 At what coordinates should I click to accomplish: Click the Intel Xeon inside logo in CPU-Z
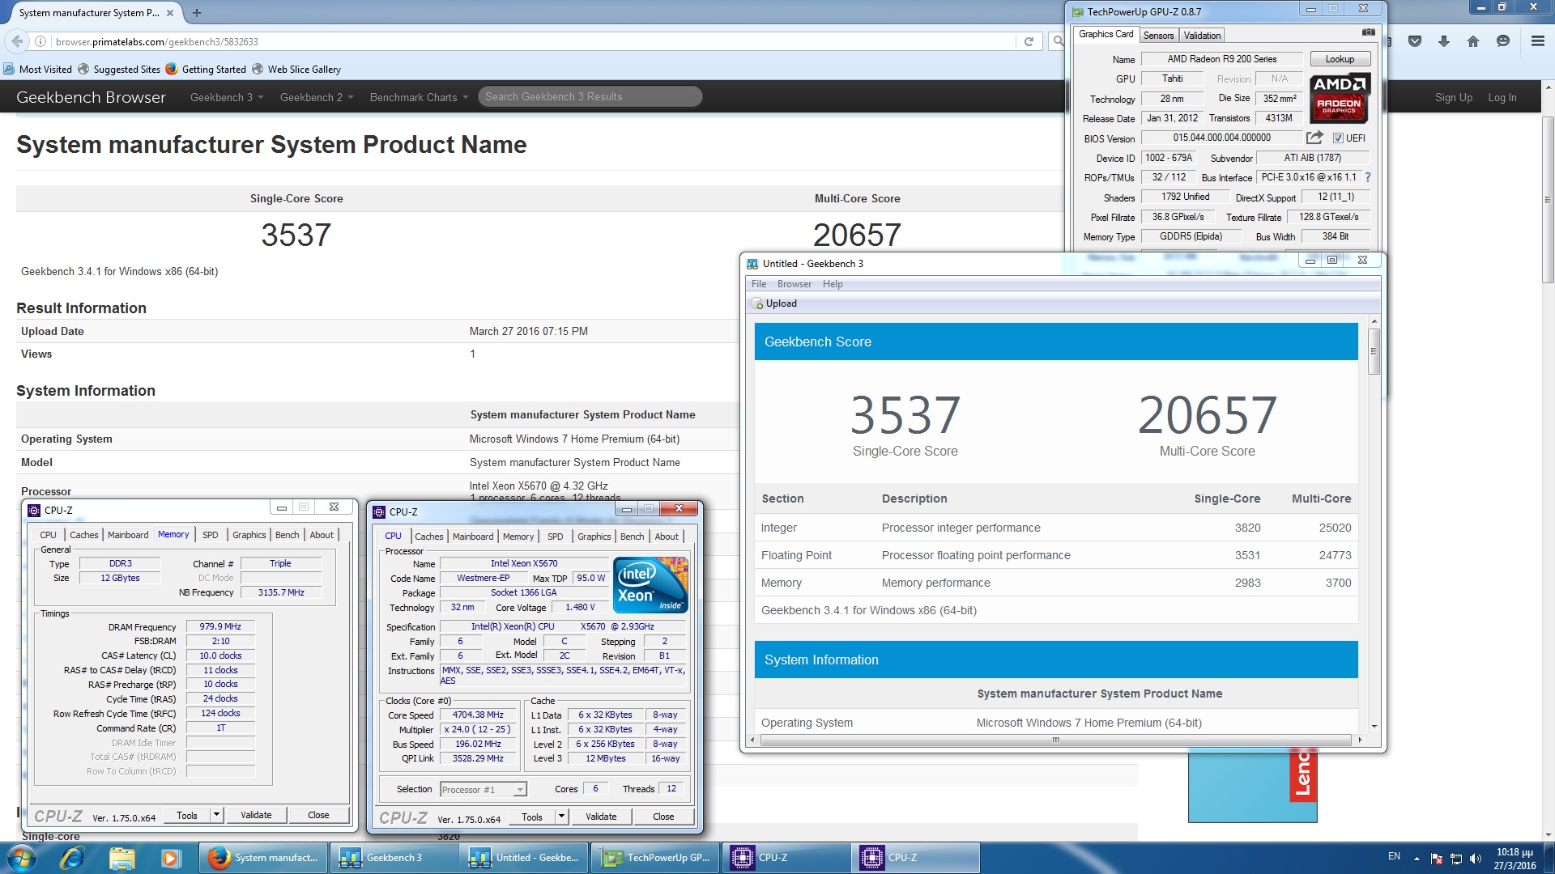pyautogui.click(x=650, y=585)
